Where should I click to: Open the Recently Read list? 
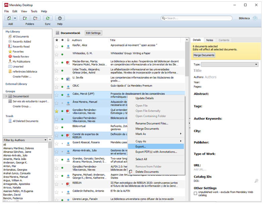[x=21, y=47]
